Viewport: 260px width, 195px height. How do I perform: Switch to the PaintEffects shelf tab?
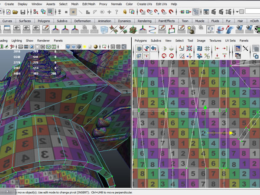pos(166,21)
